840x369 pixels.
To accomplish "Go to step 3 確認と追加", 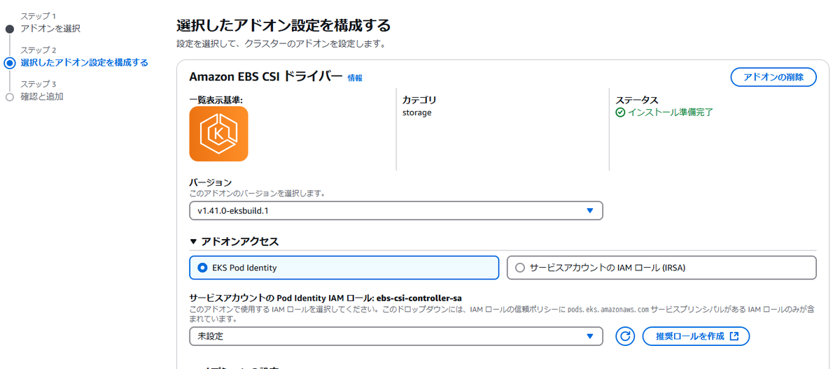I will click(42, 96).
